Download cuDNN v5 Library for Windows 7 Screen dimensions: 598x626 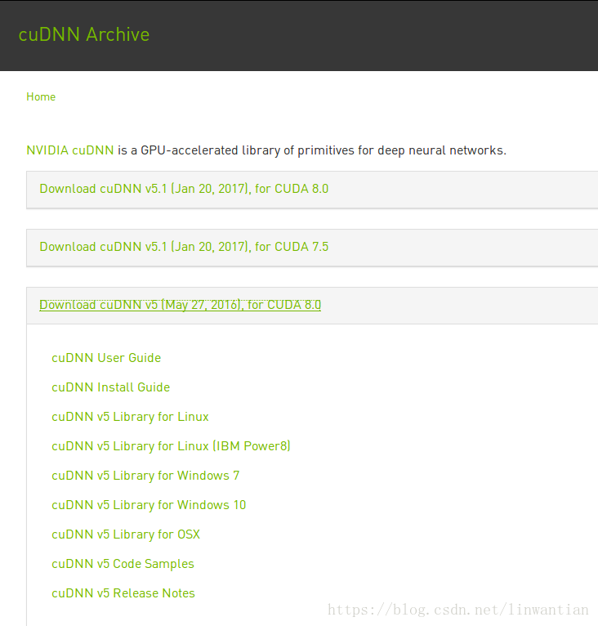145,476
